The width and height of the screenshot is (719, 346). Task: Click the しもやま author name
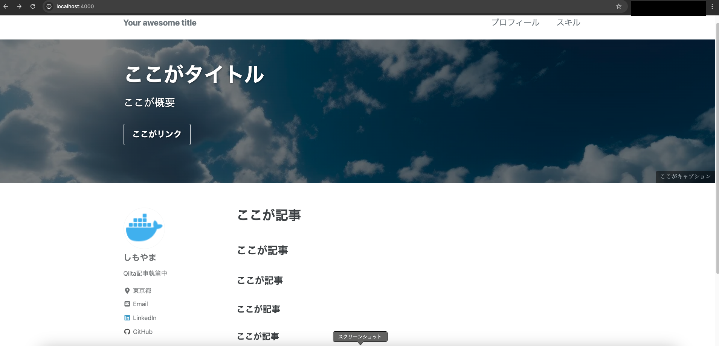pyautogui.click(x=139, y=257)
